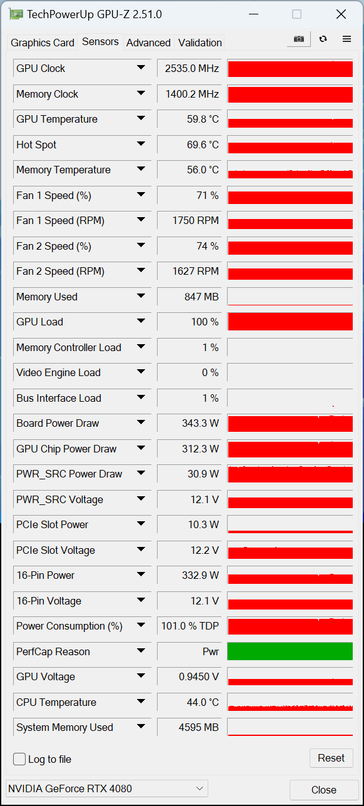Enable the Log to file checkbox
This screenshot has height=806, width=364.
tap(20, 759)
